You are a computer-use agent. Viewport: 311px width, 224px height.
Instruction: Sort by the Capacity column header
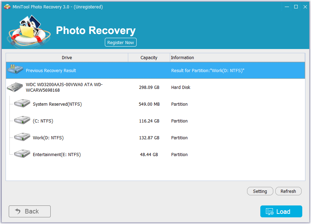coord(149,58)
